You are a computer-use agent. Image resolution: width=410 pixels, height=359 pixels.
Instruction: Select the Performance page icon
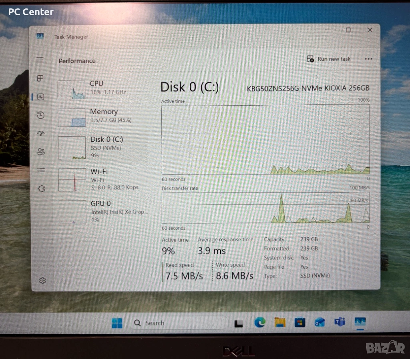pyautogui.click(x=40, y=97)
